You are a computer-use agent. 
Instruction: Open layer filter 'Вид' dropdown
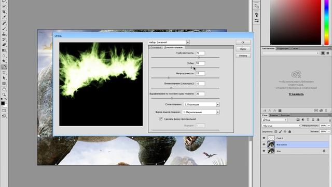pos(274,120)
